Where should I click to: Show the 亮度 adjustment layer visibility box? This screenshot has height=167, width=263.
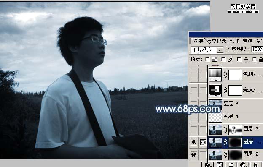pyautogui.click(x=194, y=90)
